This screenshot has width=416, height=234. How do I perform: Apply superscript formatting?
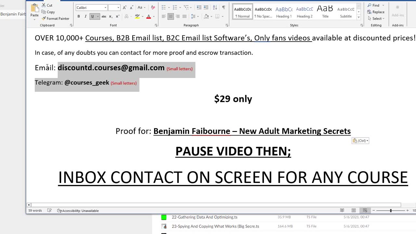tap(118, 16)
